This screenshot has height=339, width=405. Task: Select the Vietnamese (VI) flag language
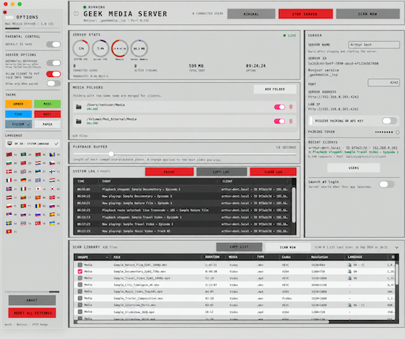9,231
